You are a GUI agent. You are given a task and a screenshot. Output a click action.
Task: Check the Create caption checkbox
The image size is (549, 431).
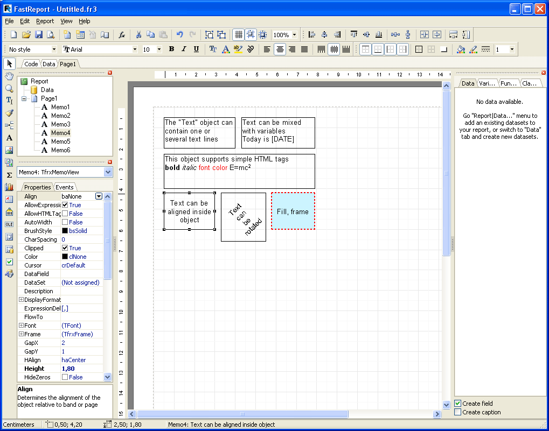[457, 412]
